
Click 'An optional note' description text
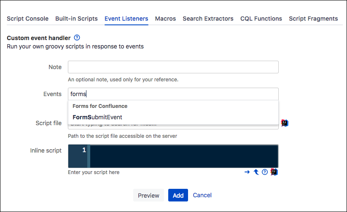123,79
